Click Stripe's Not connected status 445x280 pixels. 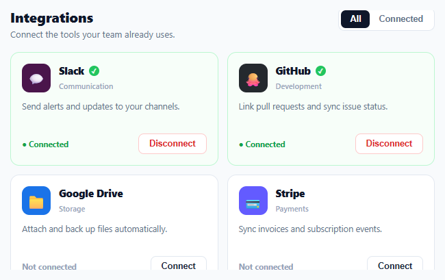click(266, 267)
